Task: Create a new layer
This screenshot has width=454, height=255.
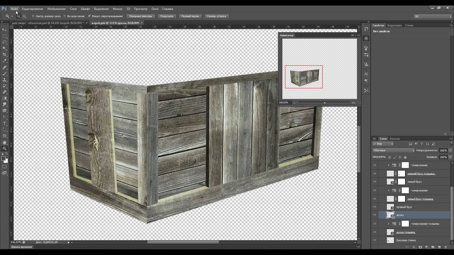Action: click(439, 247)
